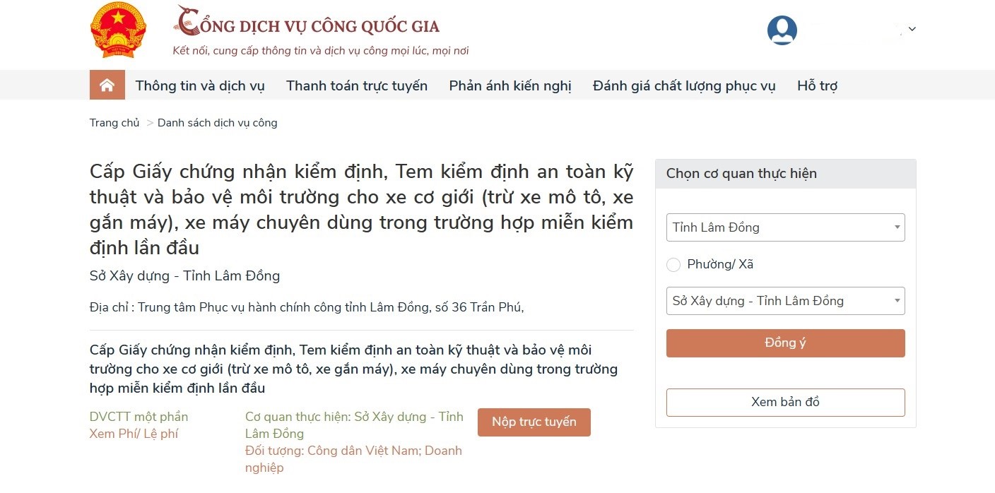Viewport: 995px width, 493px height.
Task: Click the Nộp trực tuyến button
Action: [534, 422]
